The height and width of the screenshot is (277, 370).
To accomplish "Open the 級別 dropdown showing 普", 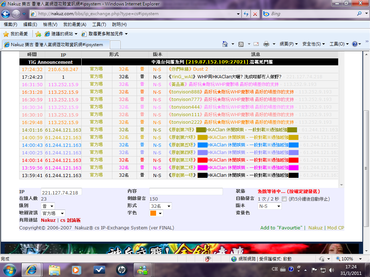I will (48, 206).
